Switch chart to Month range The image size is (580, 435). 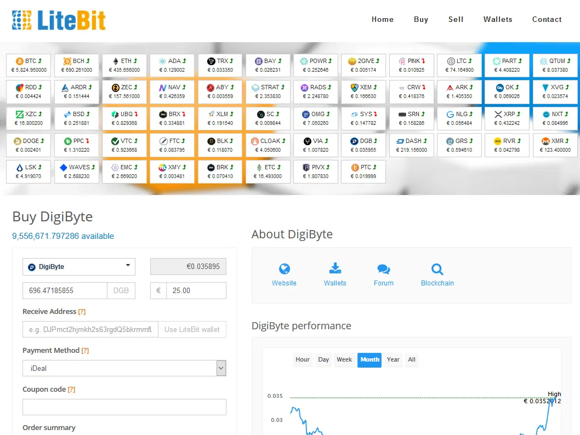pos(369,359)
